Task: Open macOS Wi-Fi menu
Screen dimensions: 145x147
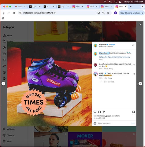Action: 105,2
